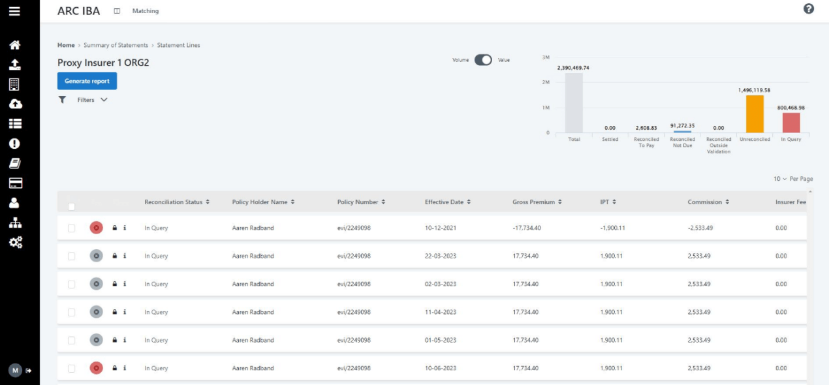Click red status circle in 10-06-2023 row
829x385 pixels.
(96, 368)
